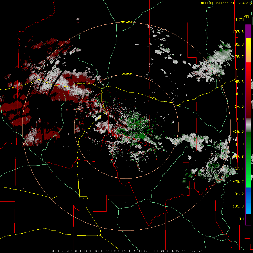Select the 92.3 velocity scale value
Image resolution: width=253 pixels, height=253 pixels.
point(239,44)
